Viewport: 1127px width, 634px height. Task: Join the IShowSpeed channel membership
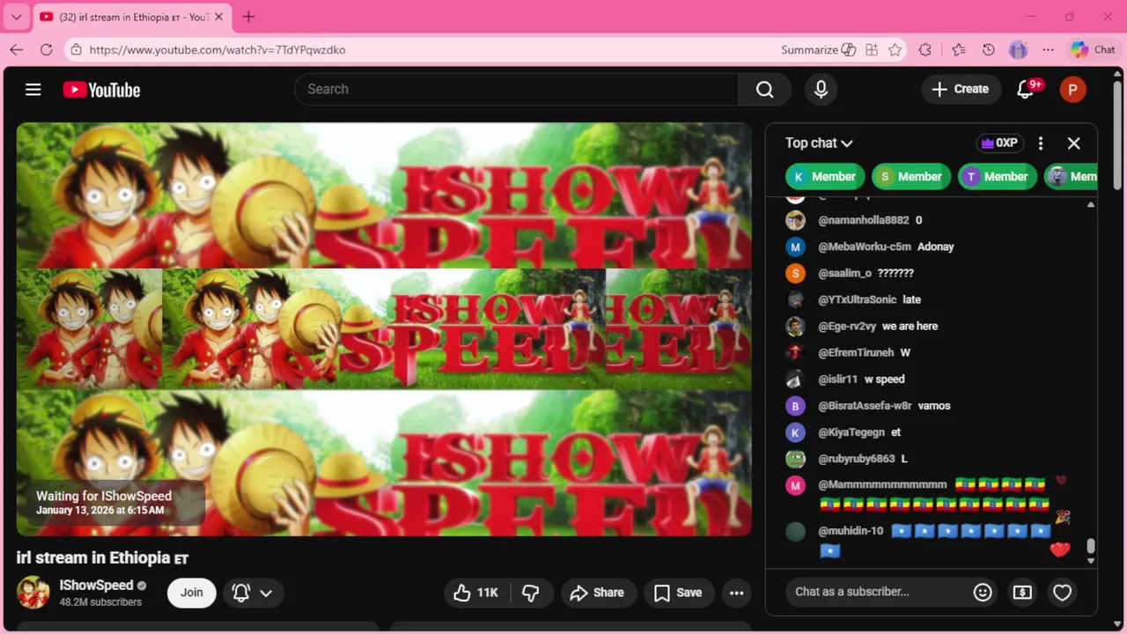pos(192,593)
